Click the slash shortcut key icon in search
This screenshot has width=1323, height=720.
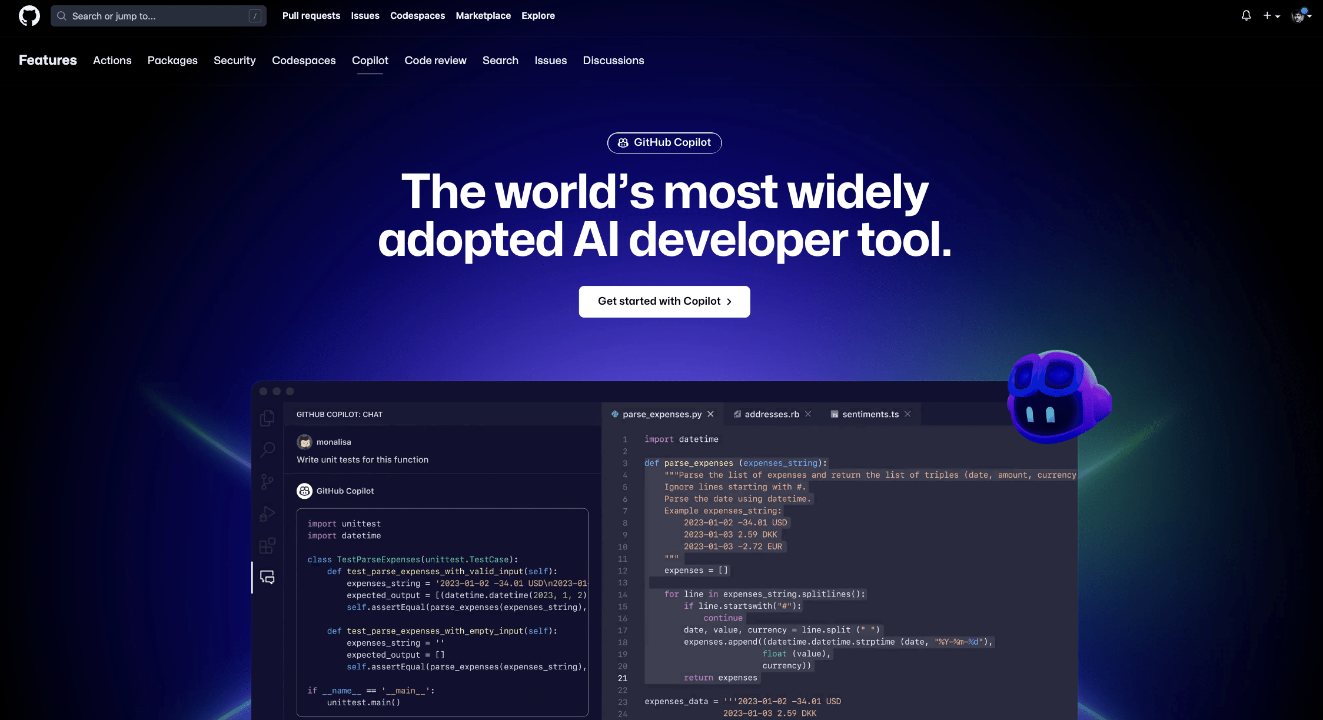[255, 16]
